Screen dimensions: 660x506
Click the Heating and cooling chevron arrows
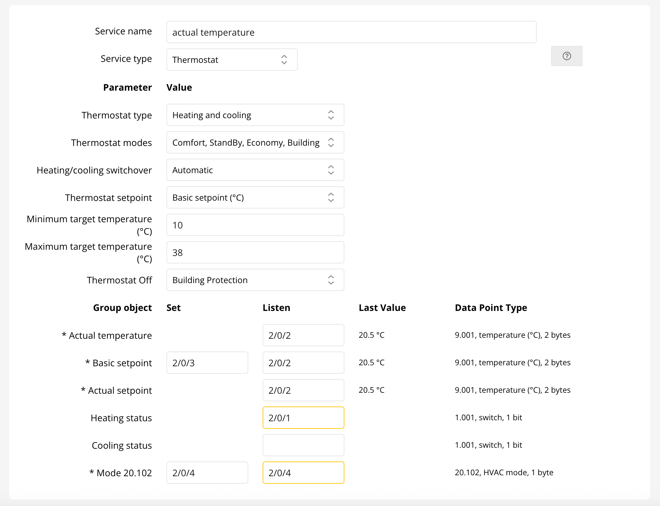(331, 115)
